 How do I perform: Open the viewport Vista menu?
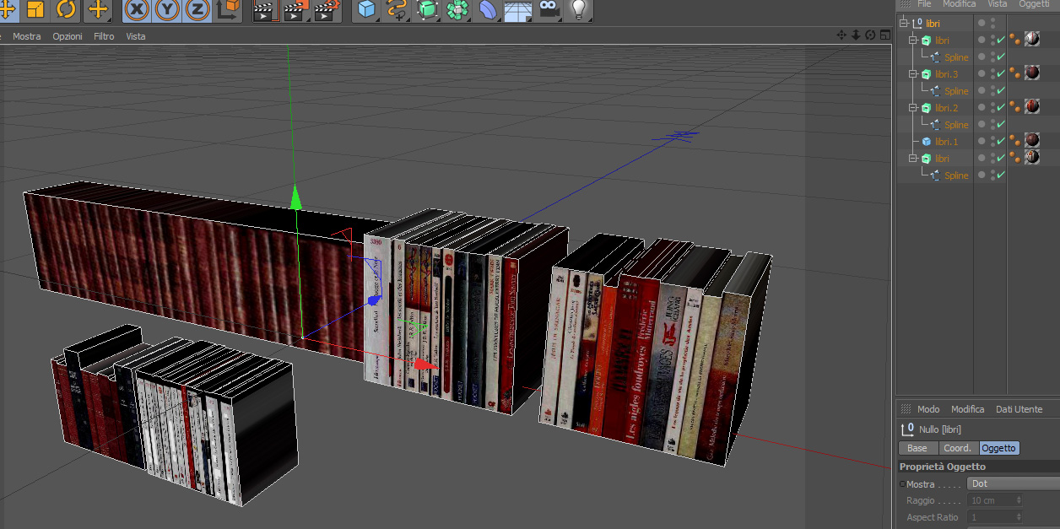(136, 36)
